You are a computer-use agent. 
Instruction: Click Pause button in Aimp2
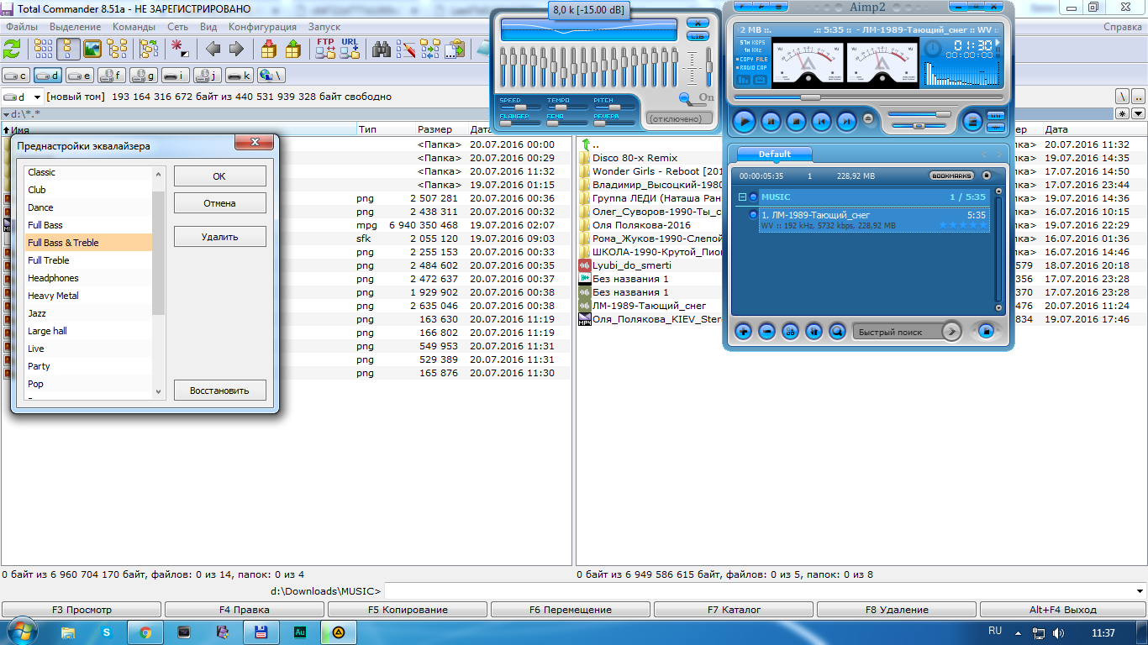pyautogui.click(x=771, y=122)
